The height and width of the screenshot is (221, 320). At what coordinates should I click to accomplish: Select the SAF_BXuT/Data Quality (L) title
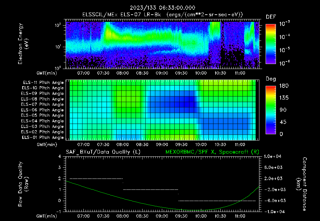103,152
